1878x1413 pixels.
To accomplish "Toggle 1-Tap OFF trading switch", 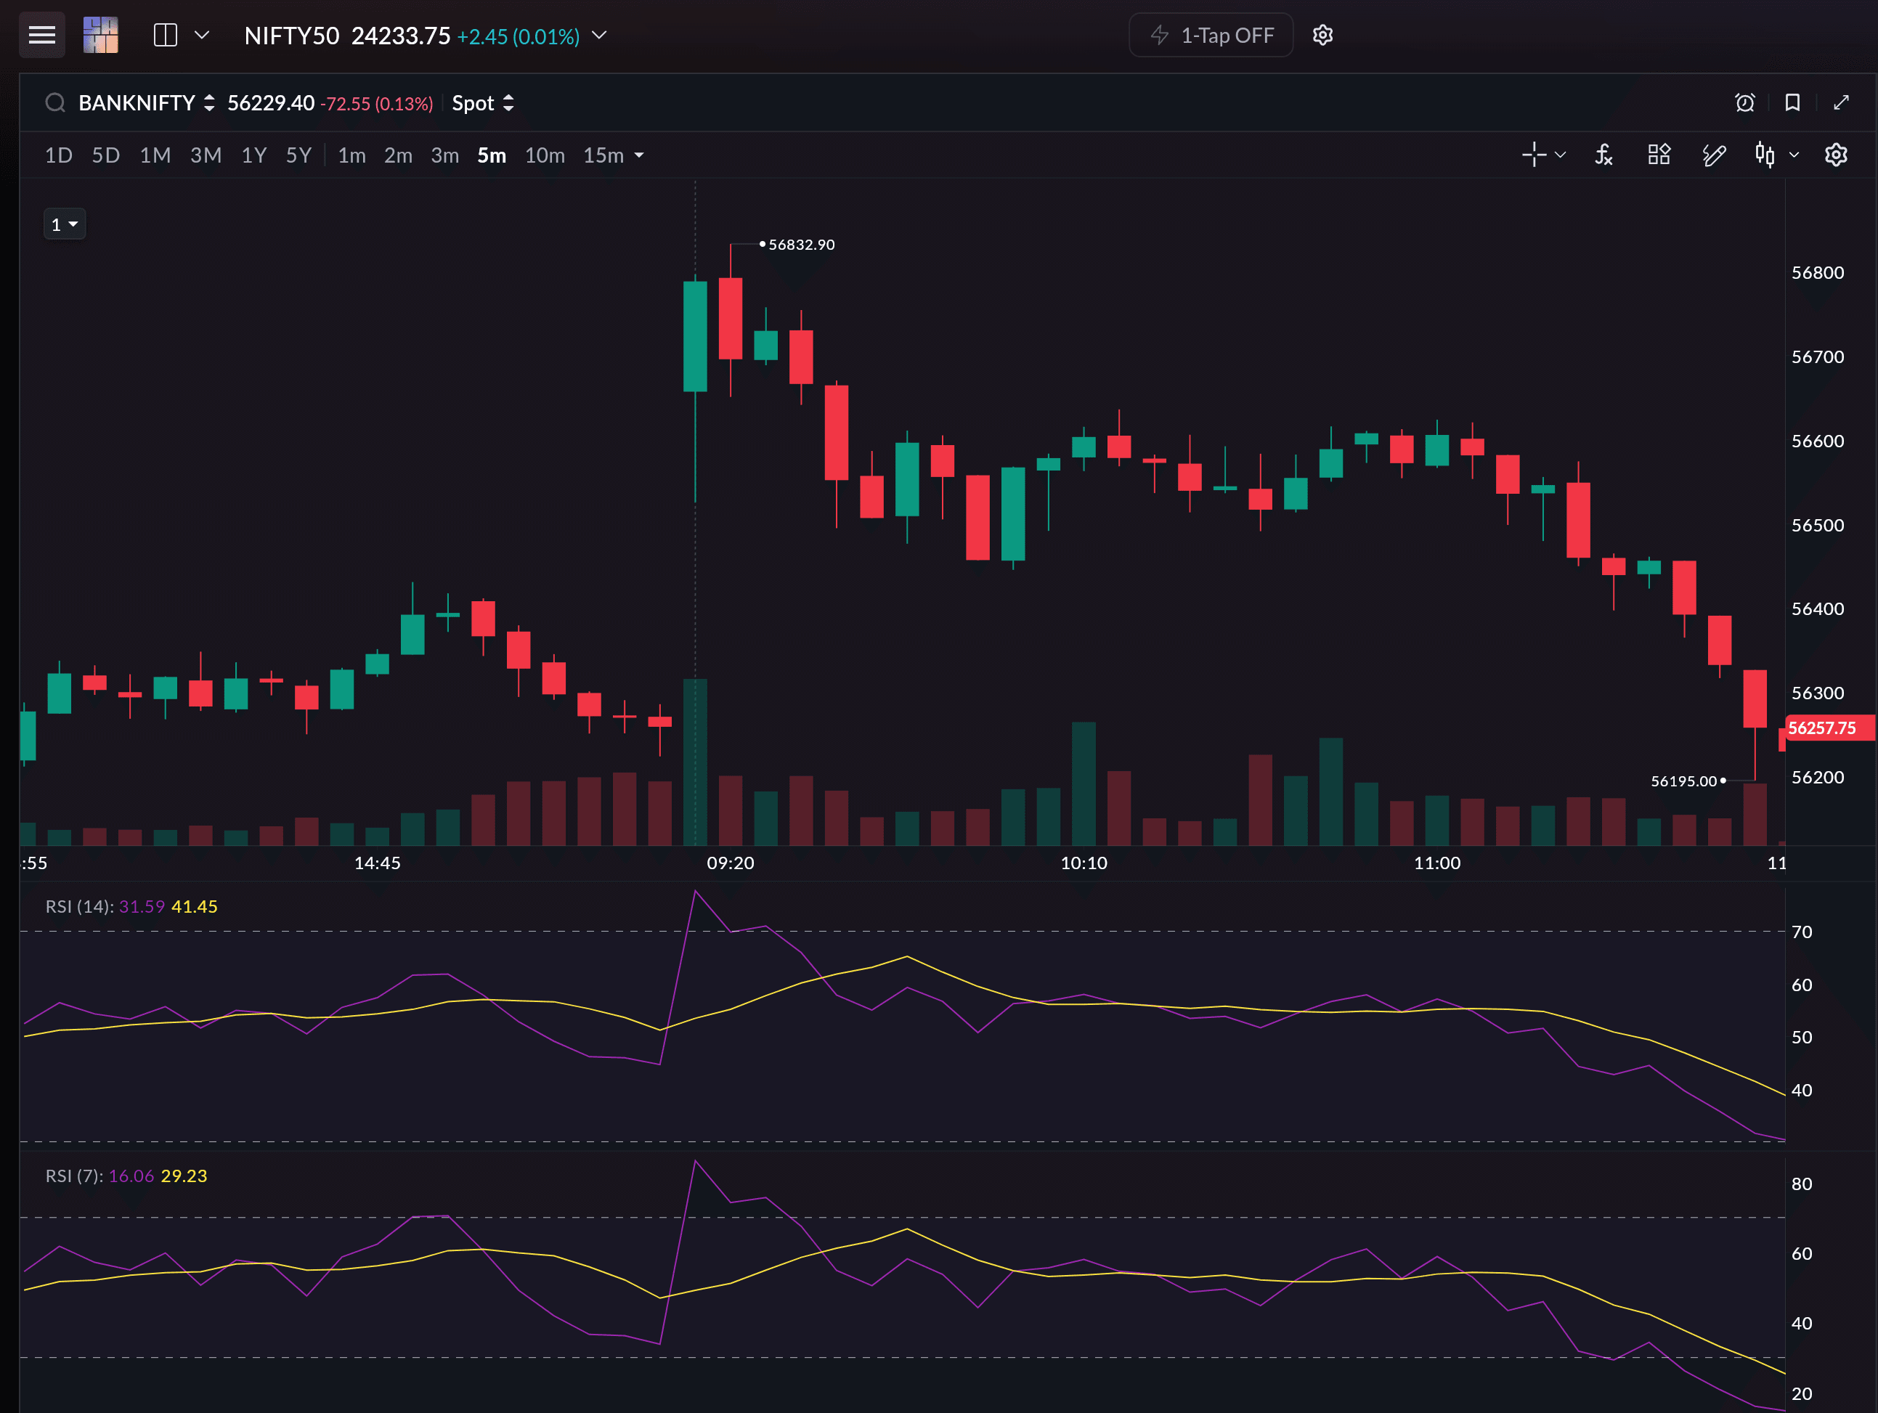I will tap(1211, 35).
